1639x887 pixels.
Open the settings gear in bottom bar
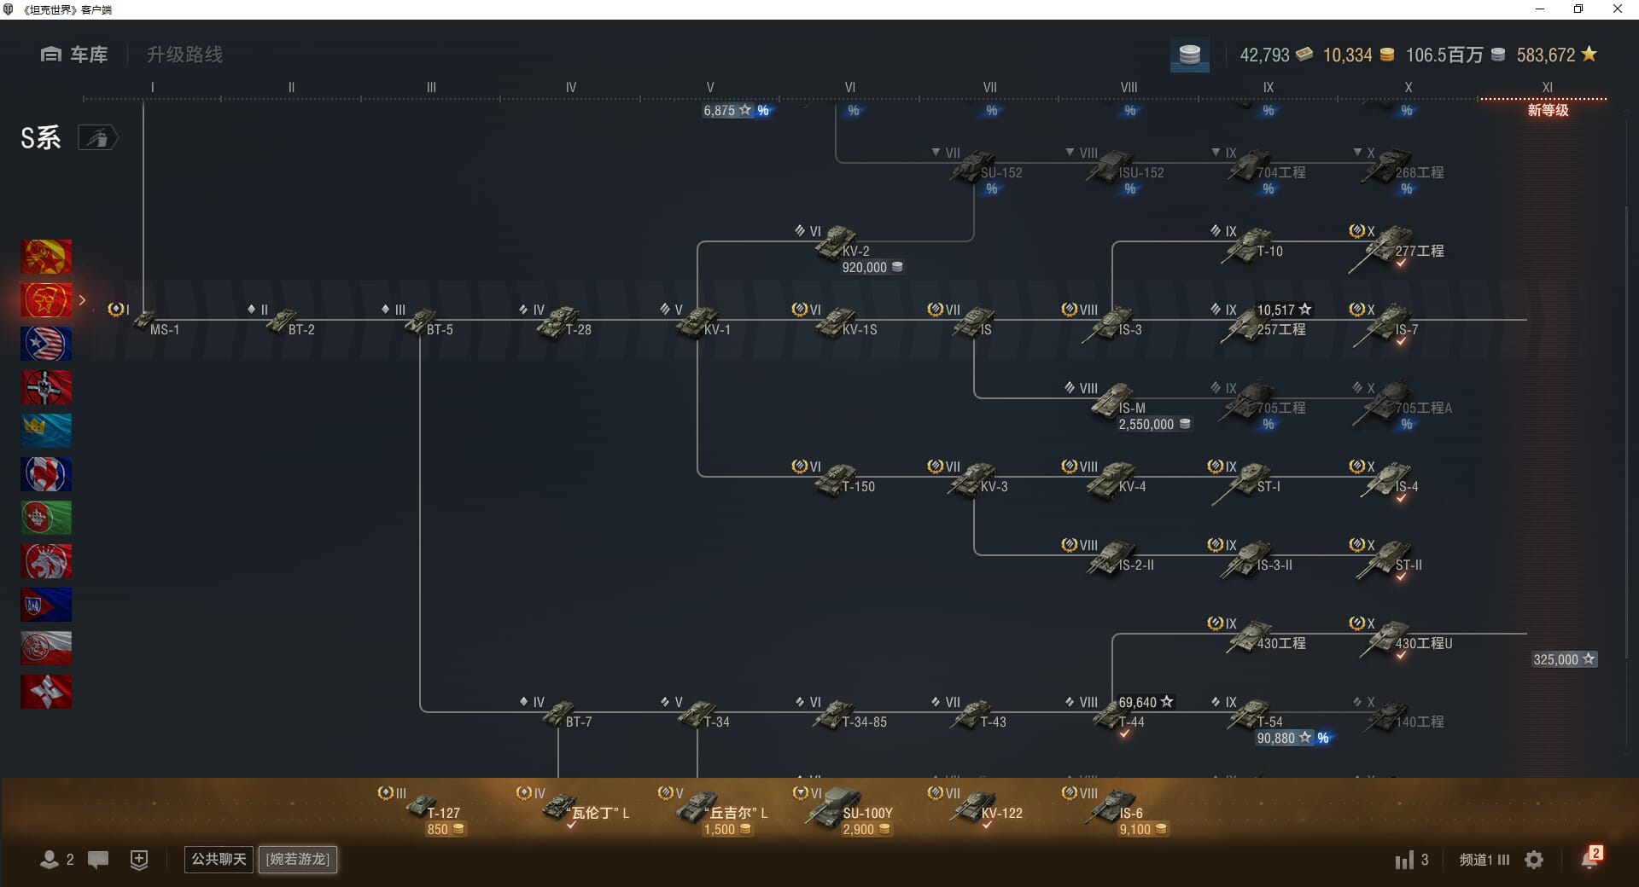point(1534,860)
